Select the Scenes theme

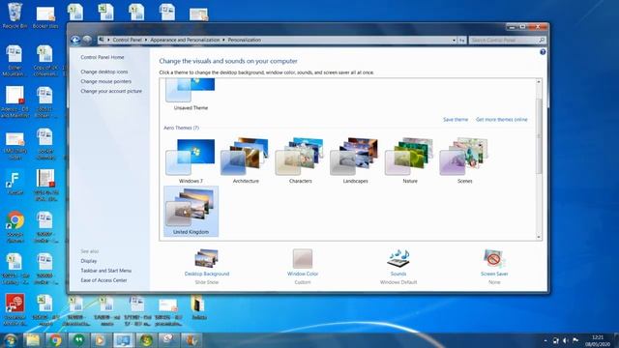tap(464, 160)
